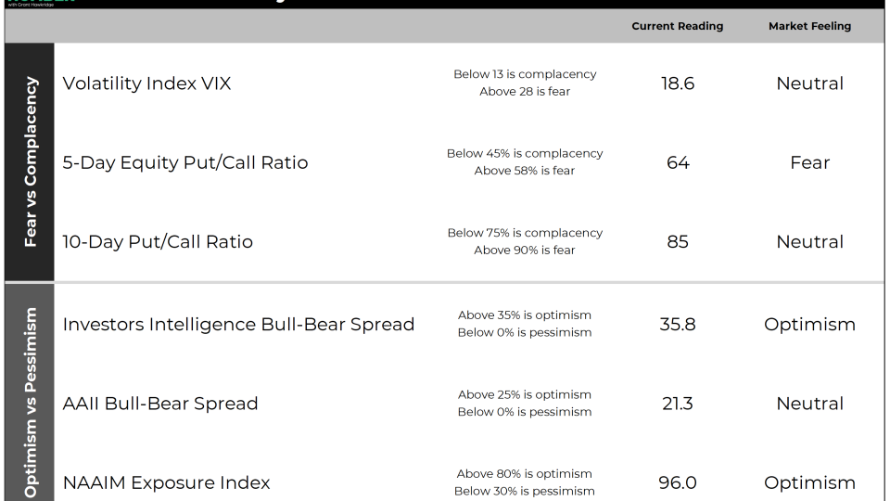Select the 64 reading value
Viewport: 890px width, 501px height.
tap(678, 162)
